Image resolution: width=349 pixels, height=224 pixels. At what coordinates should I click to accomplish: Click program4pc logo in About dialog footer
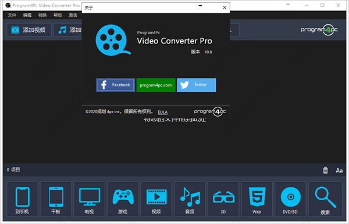pos(209,111)
